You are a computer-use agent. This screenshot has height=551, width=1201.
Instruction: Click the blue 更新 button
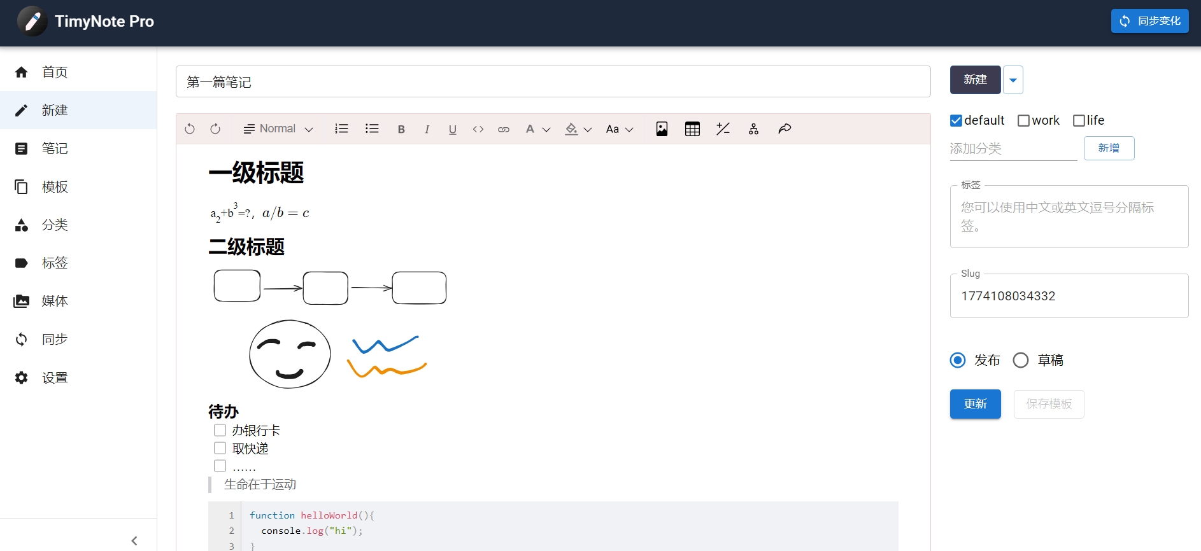click(x=975, y=404)
